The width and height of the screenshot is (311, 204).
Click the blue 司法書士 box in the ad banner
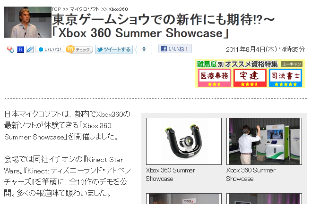click(285, 78)
